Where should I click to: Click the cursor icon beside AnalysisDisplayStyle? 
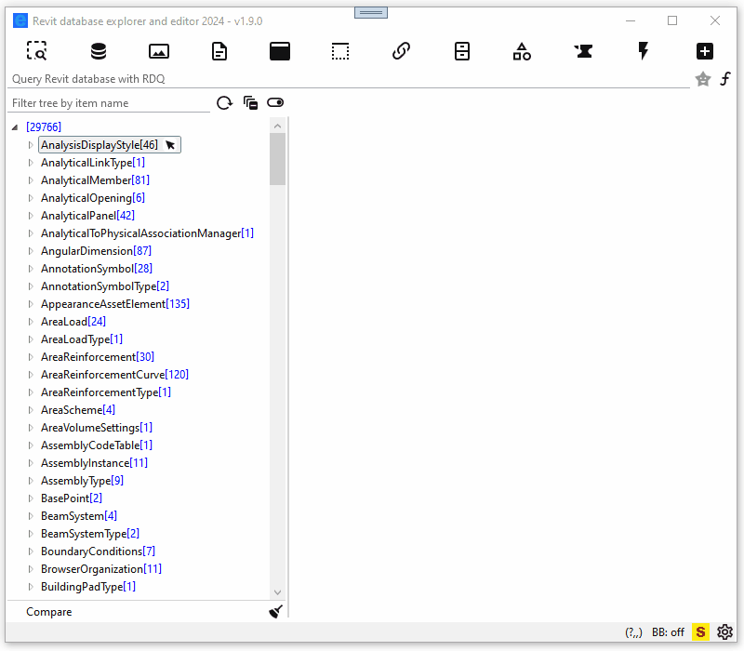coord(170,145)
